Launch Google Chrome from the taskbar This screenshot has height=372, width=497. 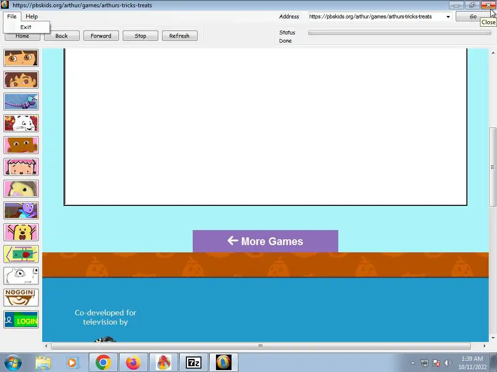103,362
